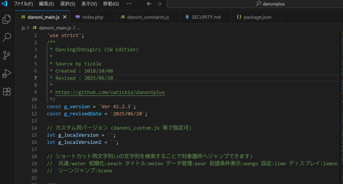Click the g_revisedDate variable name
The height and width of the screenshot is (184, 343).
(x=83, y=114)
